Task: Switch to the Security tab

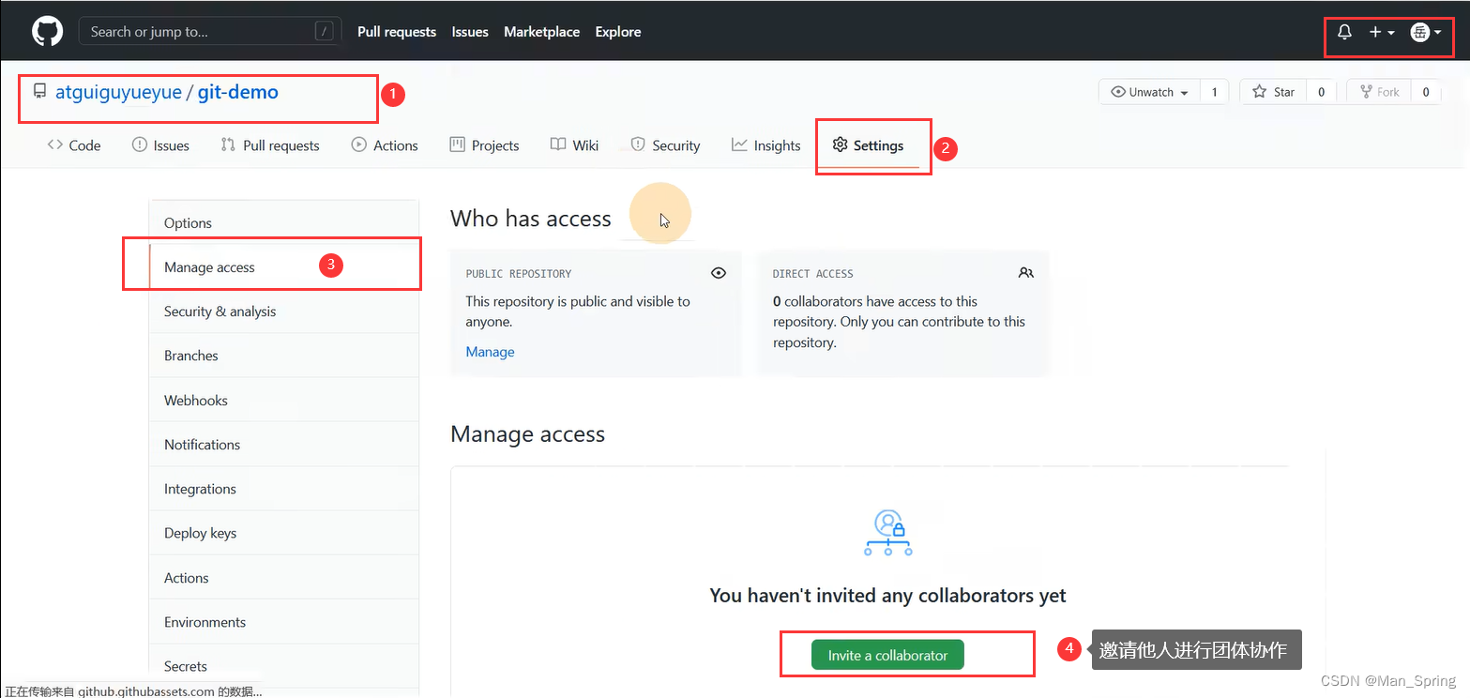Action: (x=665, y=145)
